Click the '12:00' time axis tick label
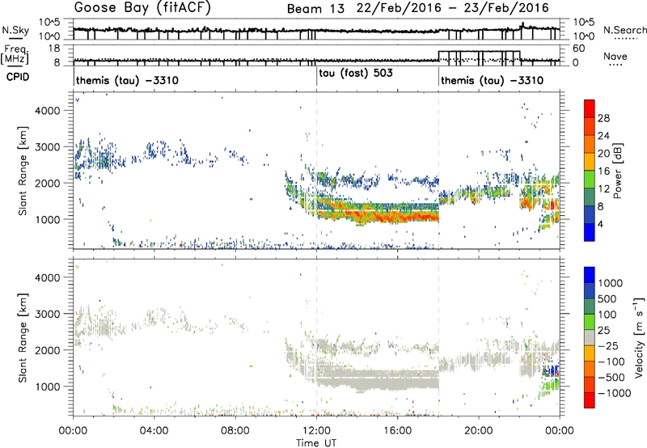Viewport: 647px width, 448px height. click(x=316, y=431)
